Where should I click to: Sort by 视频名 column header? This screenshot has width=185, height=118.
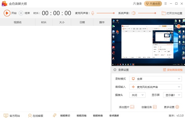coord(18,22)
